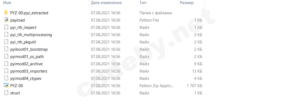Select the payload file name
Image resolution: width=291 pixels, height=109 pixels.
(18, 20)
